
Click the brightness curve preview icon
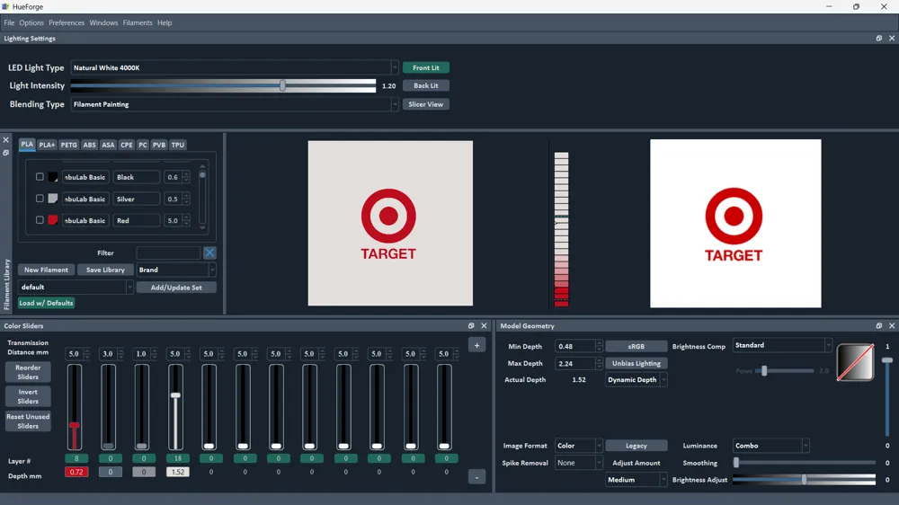(855, 362)
